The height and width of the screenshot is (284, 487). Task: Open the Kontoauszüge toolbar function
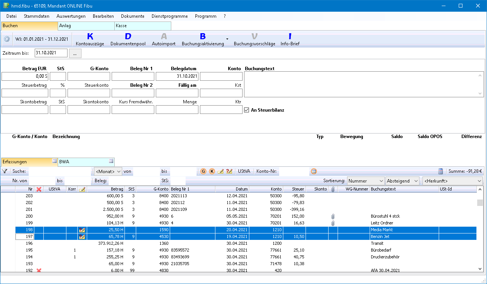(x=90, y=39)
